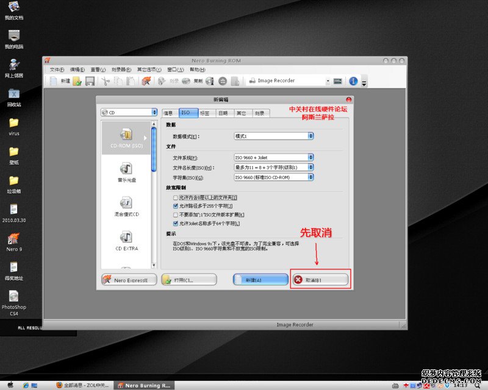Open the PhotoShop CS4 desktop shortcut
Image resolution: width=488 pixels, height=390 pixels.
(x=13, y=303)
